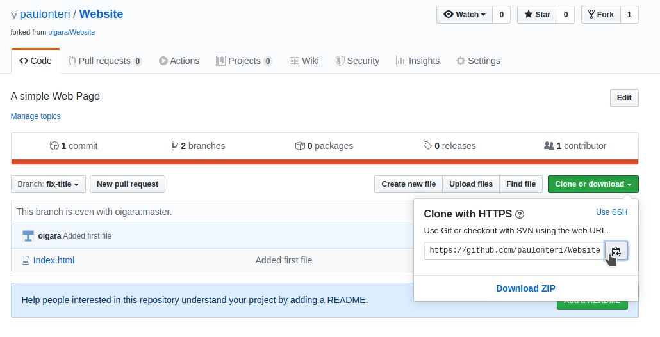Click New pull request button
The image size is (660, 337).
[128, 184]
